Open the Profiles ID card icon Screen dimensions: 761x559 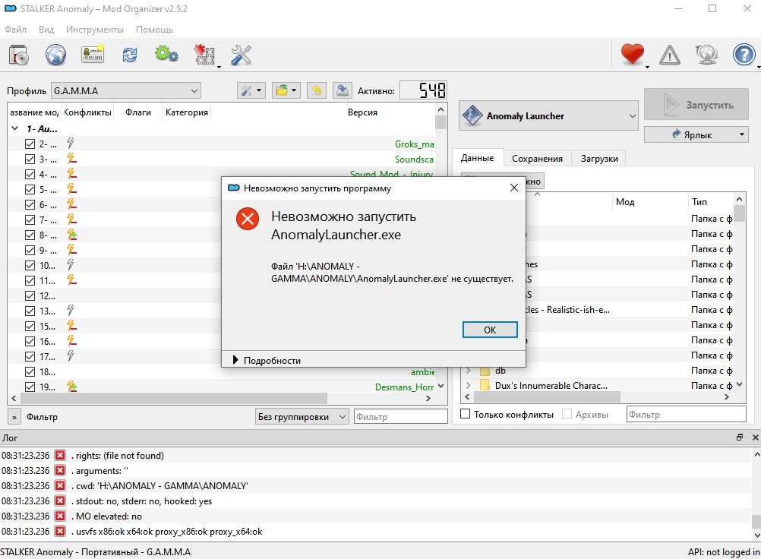click(93, 55)
